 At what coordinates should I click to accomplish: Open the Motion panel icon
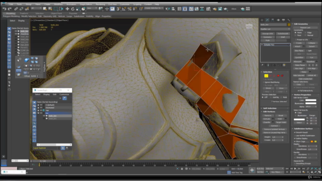(278, 20)
